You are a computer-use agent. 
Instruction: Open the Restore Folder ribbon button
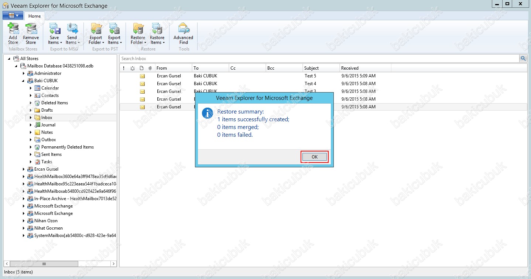(138, 34)
